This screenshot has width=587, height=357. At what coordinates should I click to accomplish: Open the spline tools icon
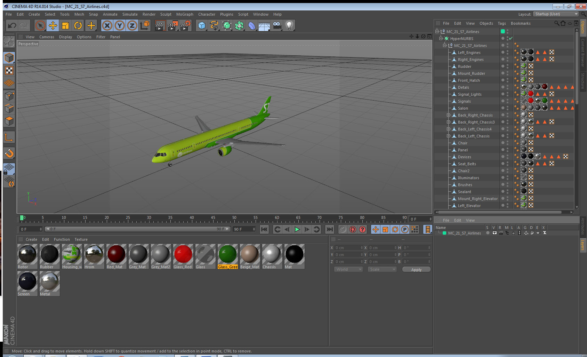(214, 25)
